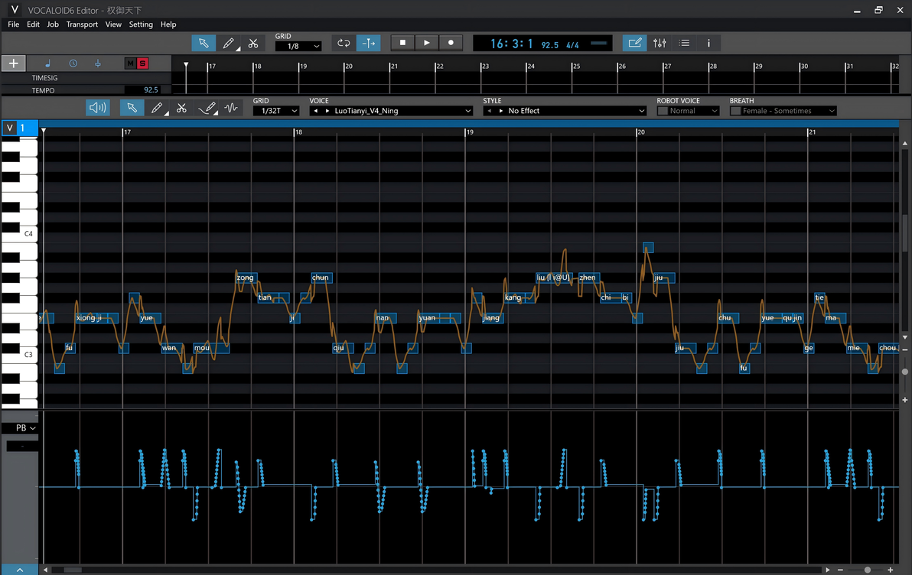The image size is (912, 575).
Task: Click the position display 16:3:1
Action: 511,44
